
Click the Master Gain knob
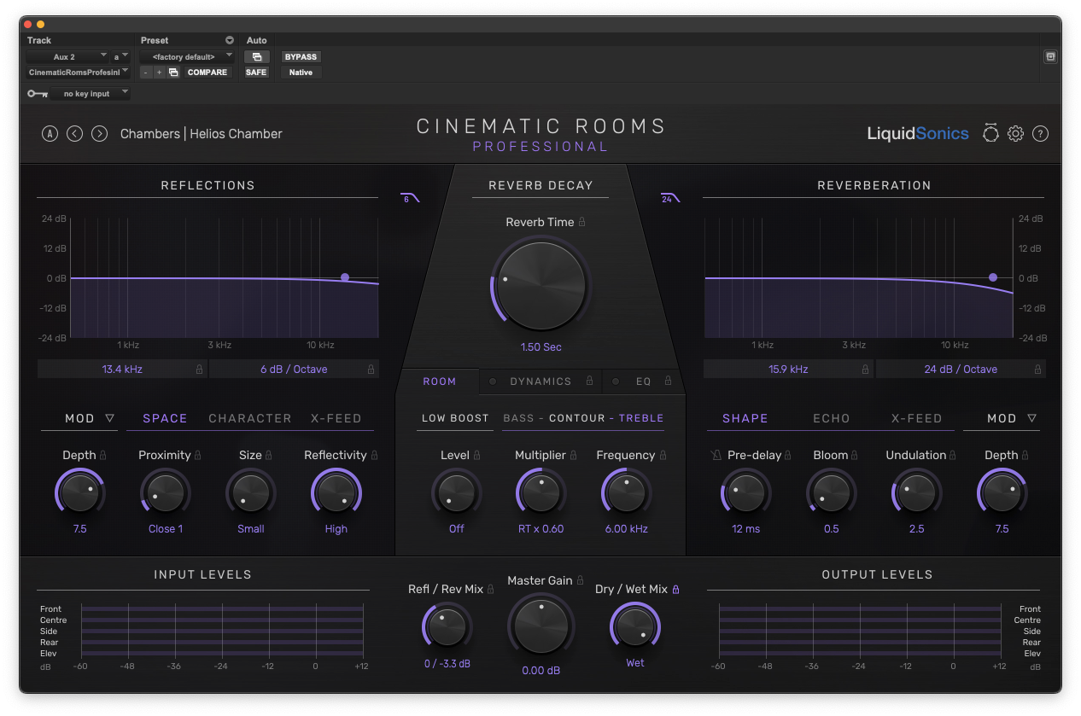pos(540,625)
